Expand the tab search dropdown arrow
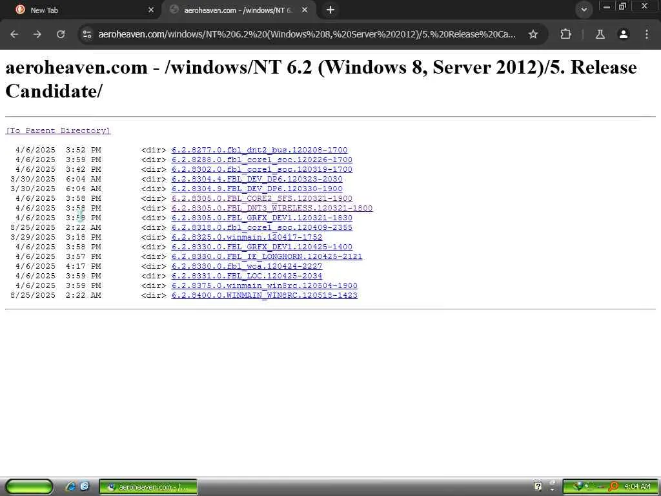Screen dimensions: 661x496 pos(584,10)
